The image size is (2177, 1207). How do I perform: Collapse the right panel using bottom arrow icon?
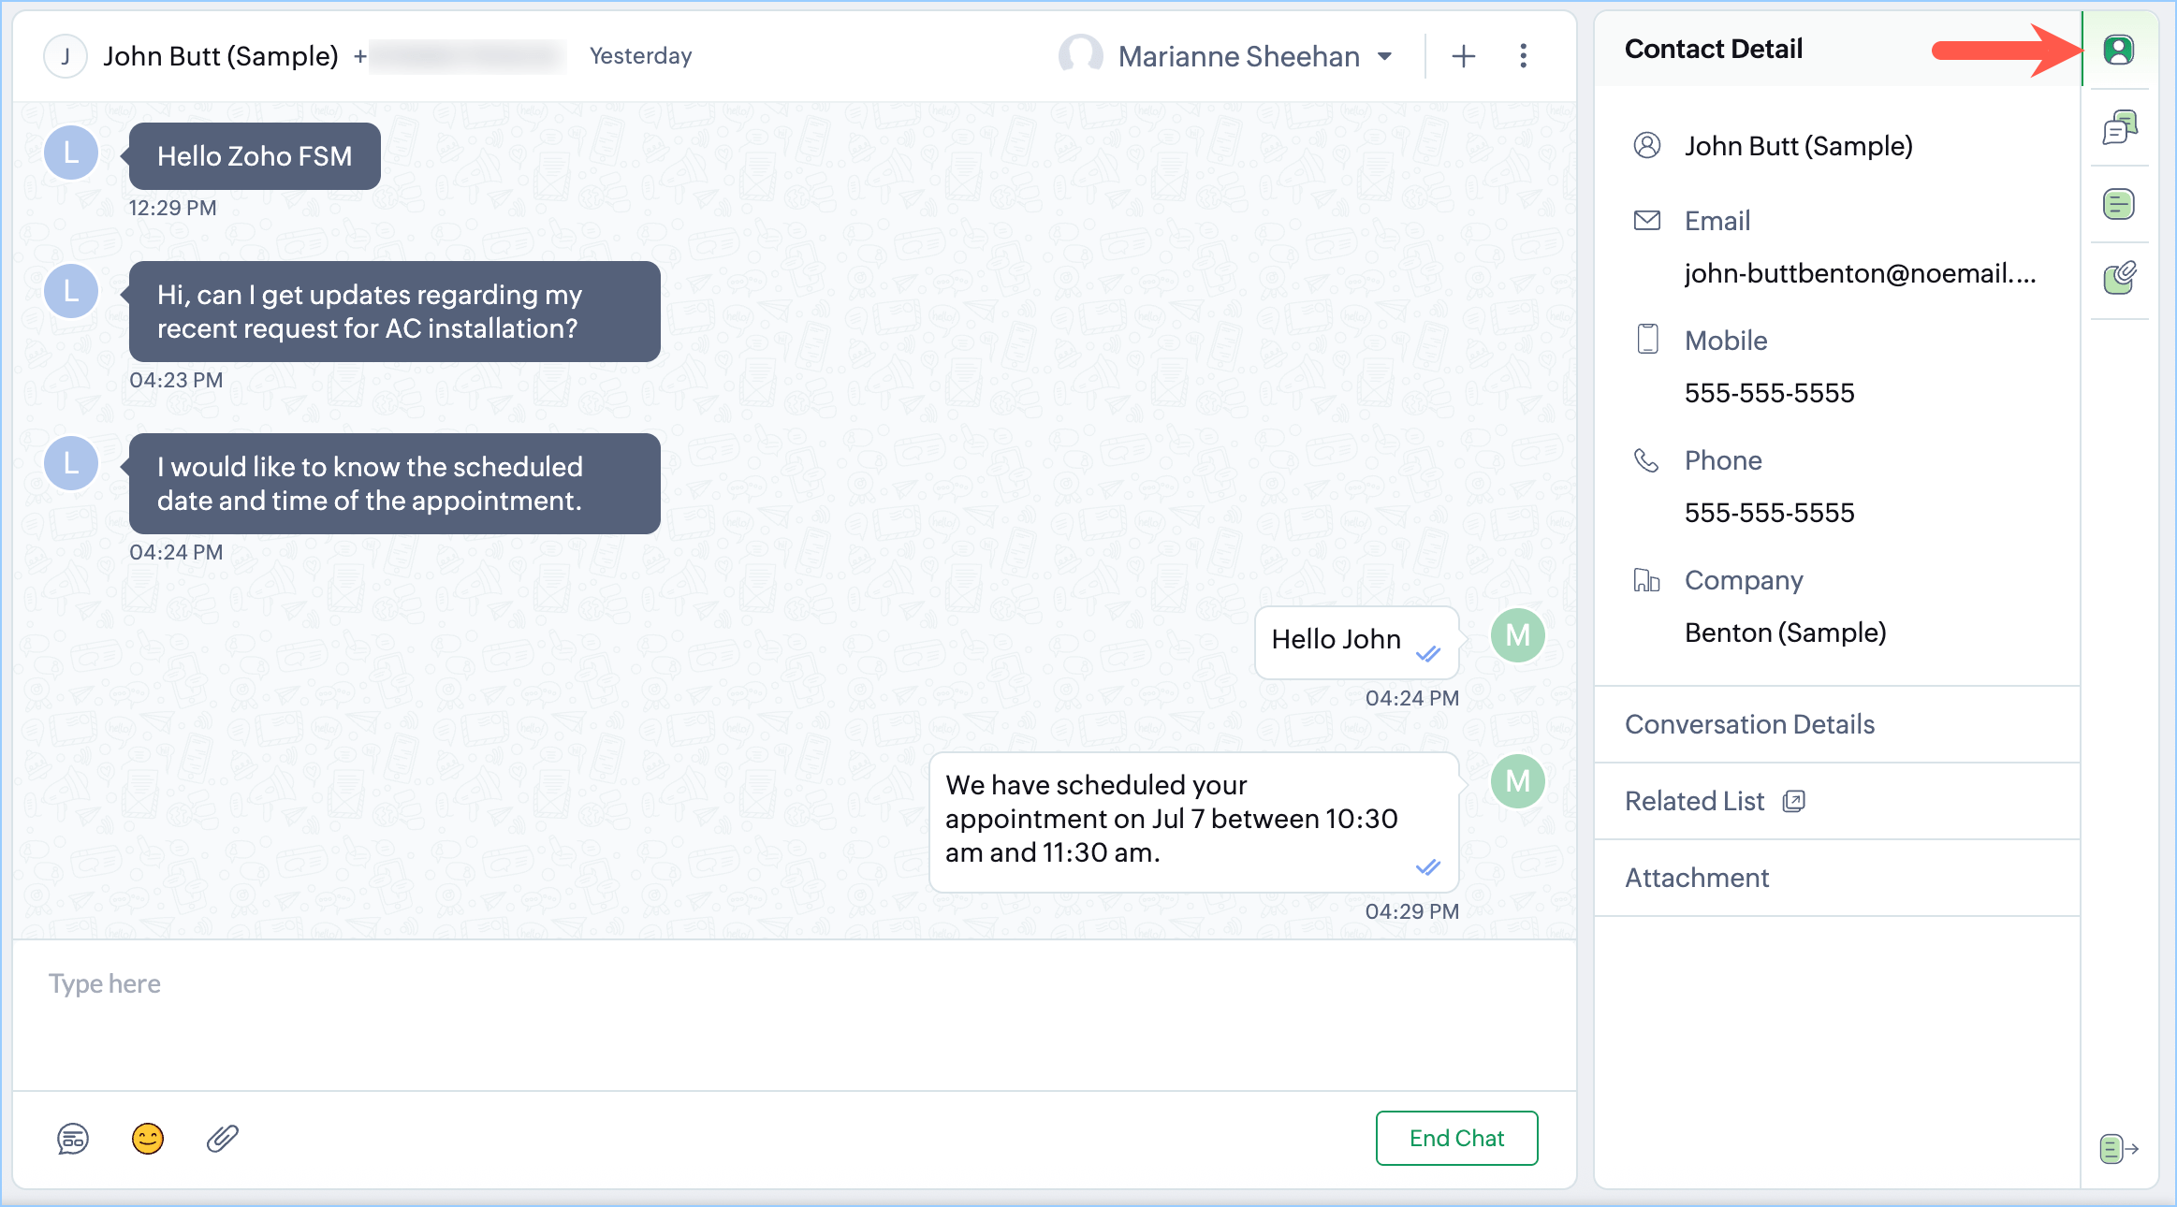pyautogui.click(x=2118, y=1148)
